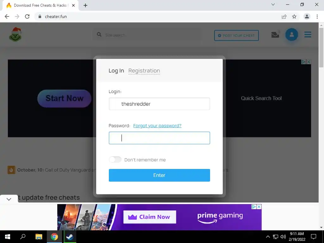Click the orange news flame icon
Viewport: 324px width, 243px height.
click(x=11, y=170)
